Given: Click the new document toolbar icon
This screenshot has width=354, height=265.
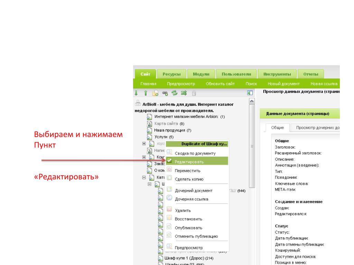Looking at the screenshot, I should coord(155,93).
